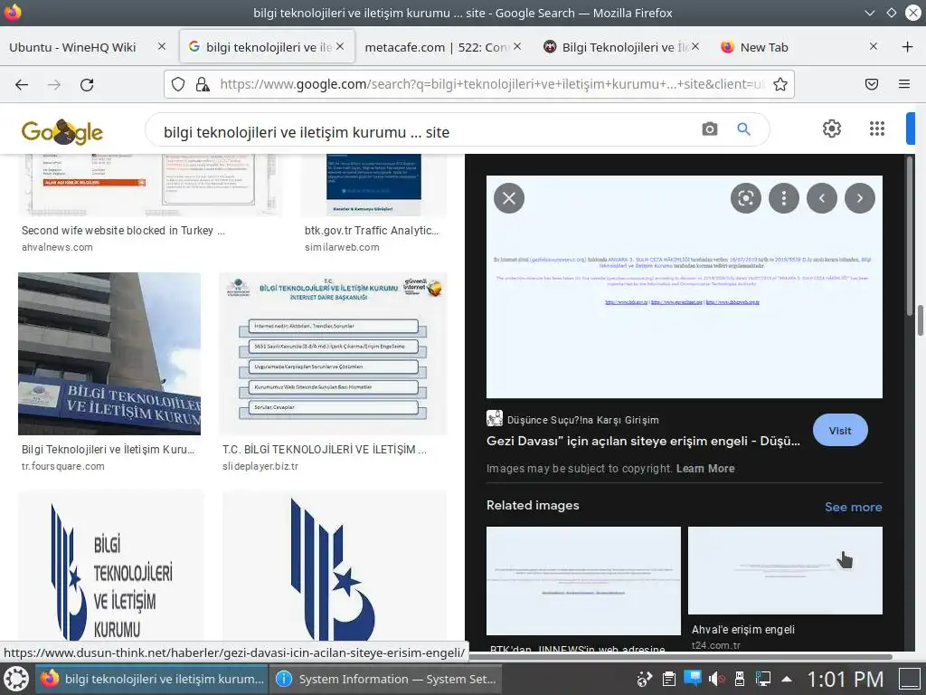This screenshot has width=926, height=695.
Task: Open the audio volume tray icon
Action: click(716, 679)
